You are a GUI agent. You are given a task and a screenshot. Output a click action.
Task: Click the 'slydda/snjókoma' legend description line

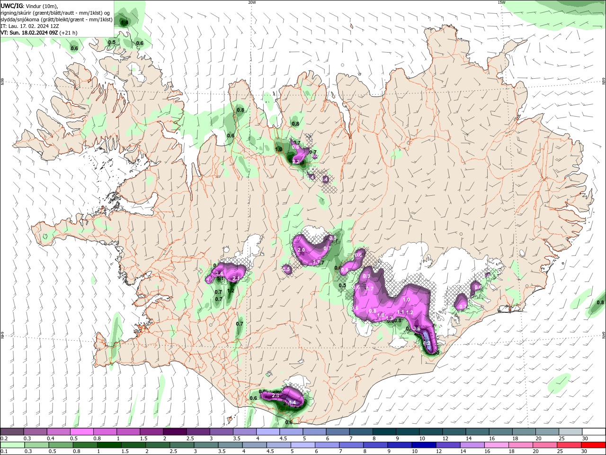coord(56,19)
